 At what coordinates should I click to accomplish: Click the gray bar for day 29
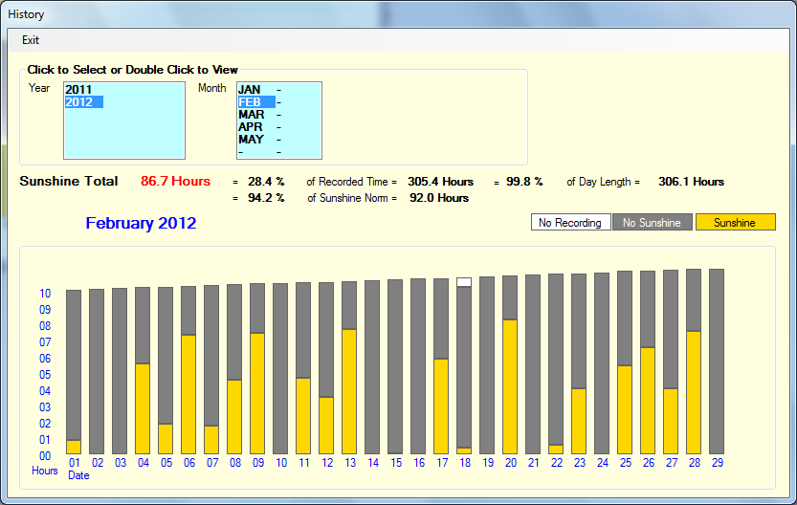coord(717,362)
